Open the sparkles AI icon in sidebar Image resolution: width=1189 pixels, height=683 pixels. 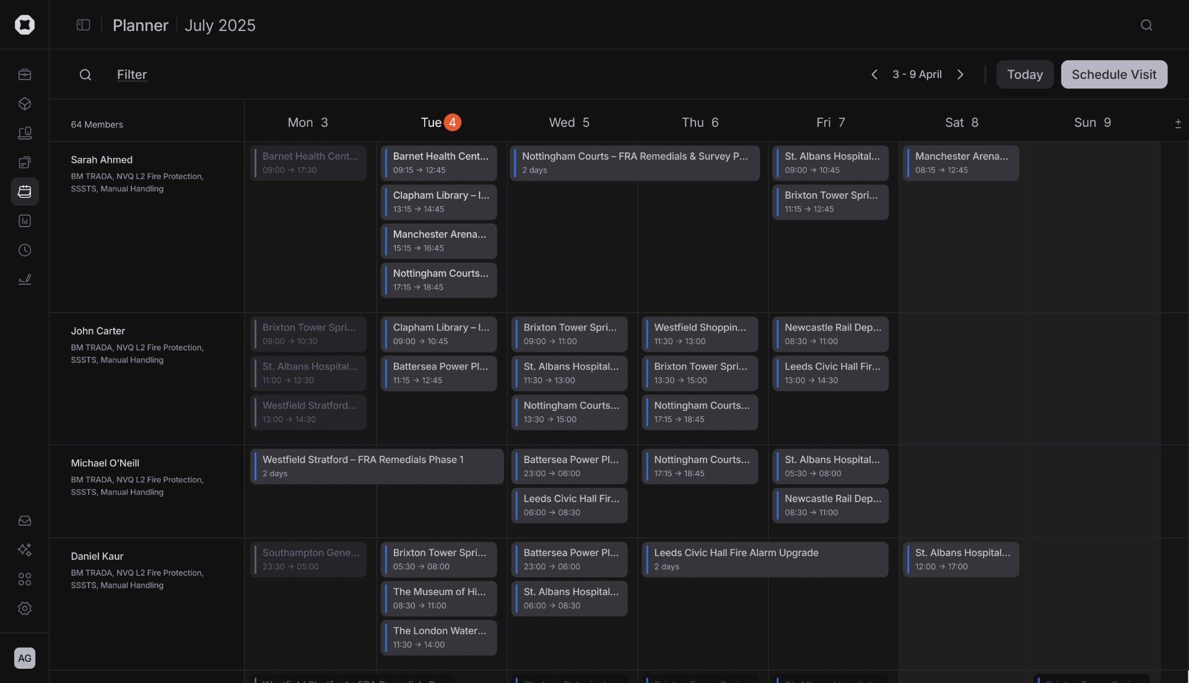click(25, 550)
